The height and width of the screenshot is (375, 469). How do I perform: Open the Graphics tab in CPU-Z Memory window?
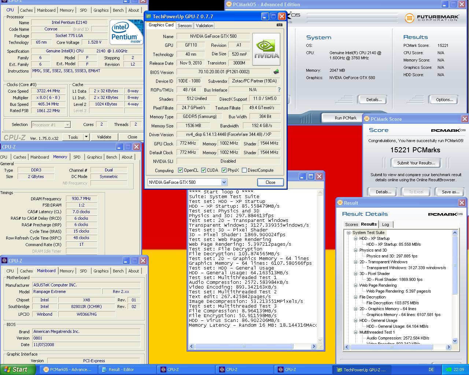pos(94,157)
